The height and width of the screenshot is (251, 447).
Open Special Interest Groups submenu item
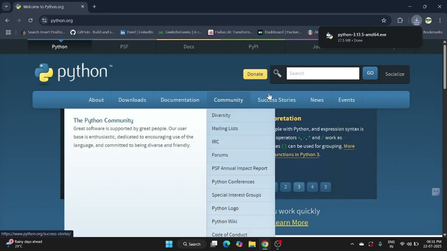(241, 195)
